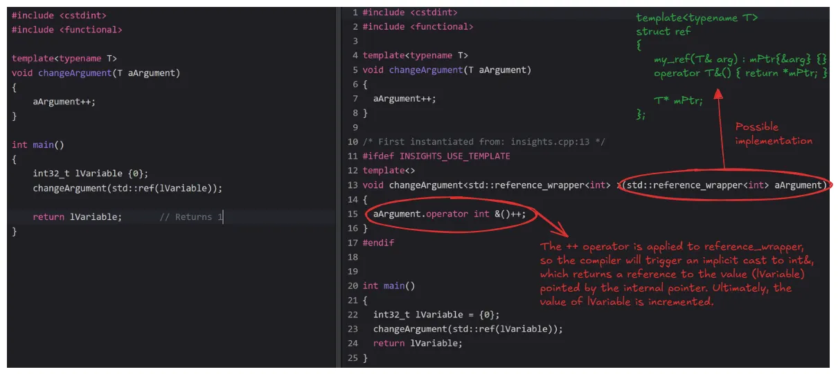Click '#ifdef INSIGHTS_USE_TEMPLATE' on line 11

pyautogui.click(x=436, y=156)
